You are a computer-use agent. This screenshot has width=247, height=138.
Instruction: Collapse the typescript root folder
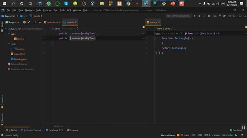(x=6, y=29)
